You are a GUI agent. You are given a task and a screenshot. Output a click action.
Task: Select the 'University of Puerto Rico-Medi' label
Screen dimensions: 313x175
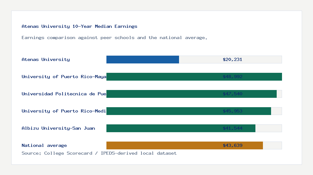pos(64,111)
